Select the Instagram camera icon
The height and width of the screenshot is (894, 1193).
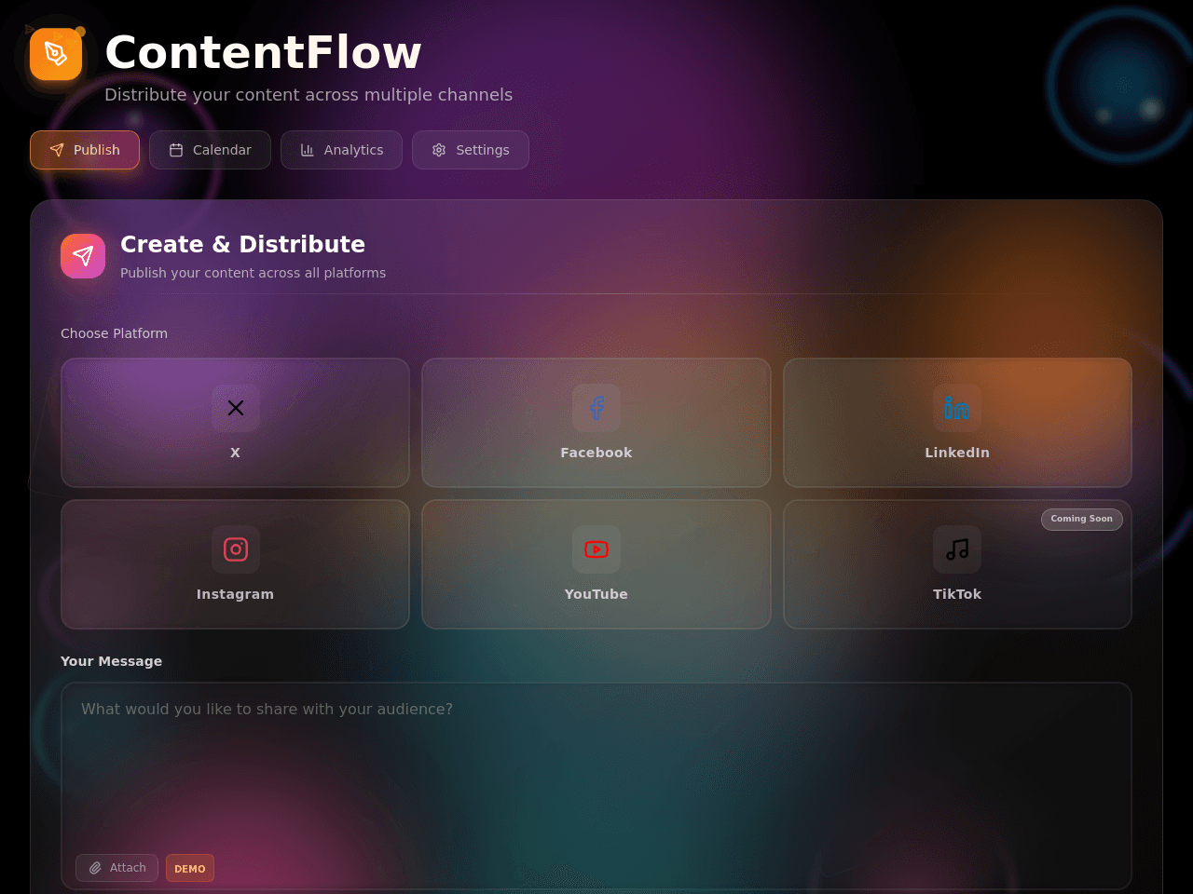(x=236, y=549)
